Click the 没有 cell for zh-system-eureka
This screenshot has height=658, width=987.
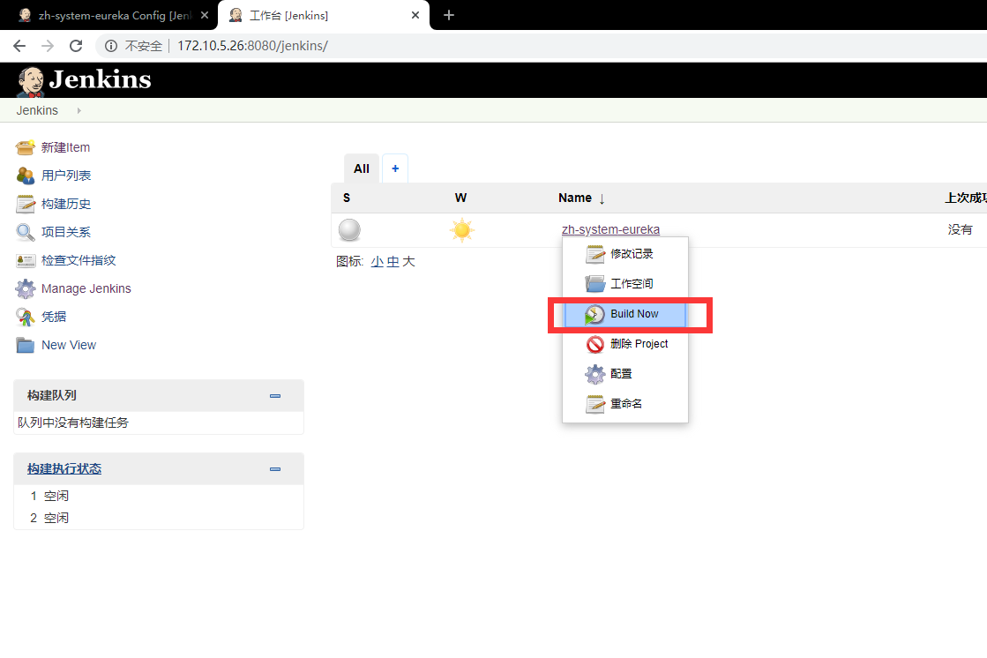[x=960, y=230]
